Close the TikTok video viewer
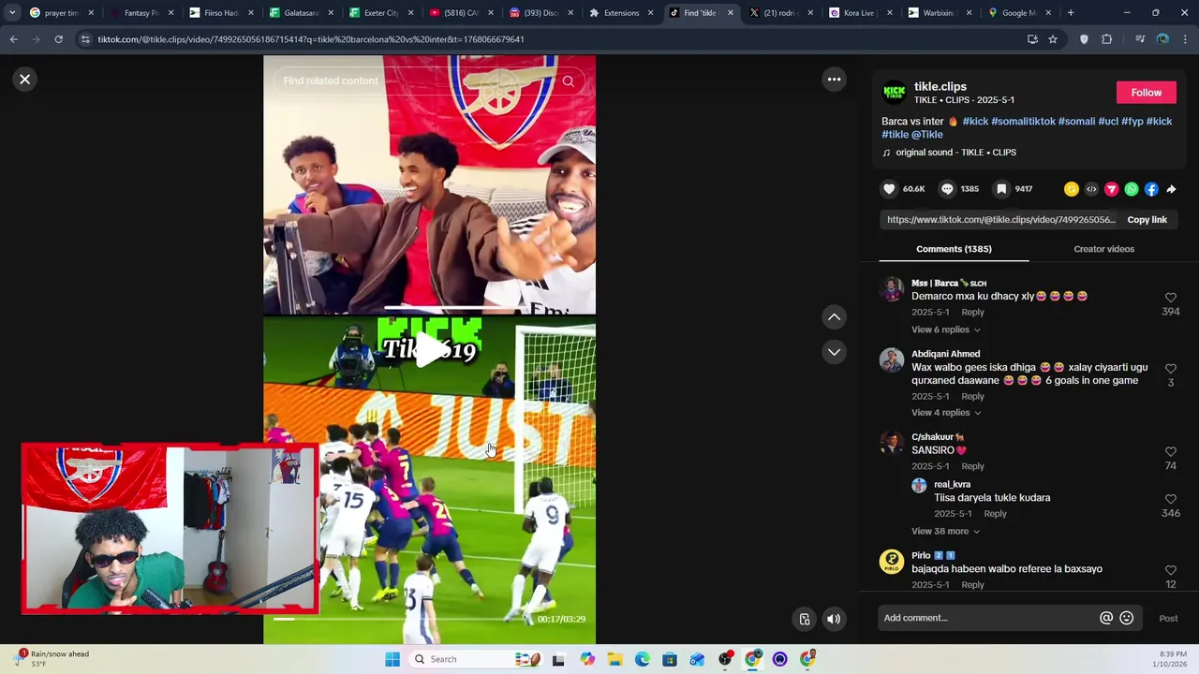Image resolution: width=1199 pixels, height=674 pixels. point(25,80)
